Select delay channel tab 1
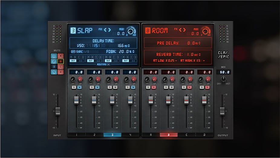The height and width of the screenshot is (158, 280). 76,135
